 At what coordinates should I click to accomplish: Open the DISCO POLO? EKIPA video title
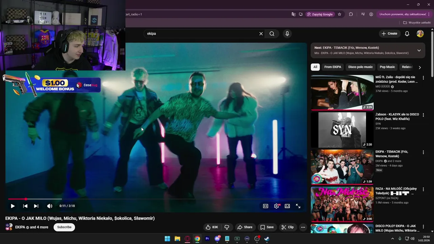[397, 228]
